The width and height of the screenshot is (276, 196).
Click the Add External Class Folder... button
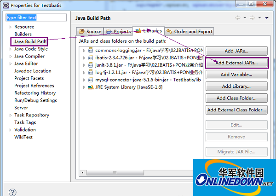tap(236, 110)
